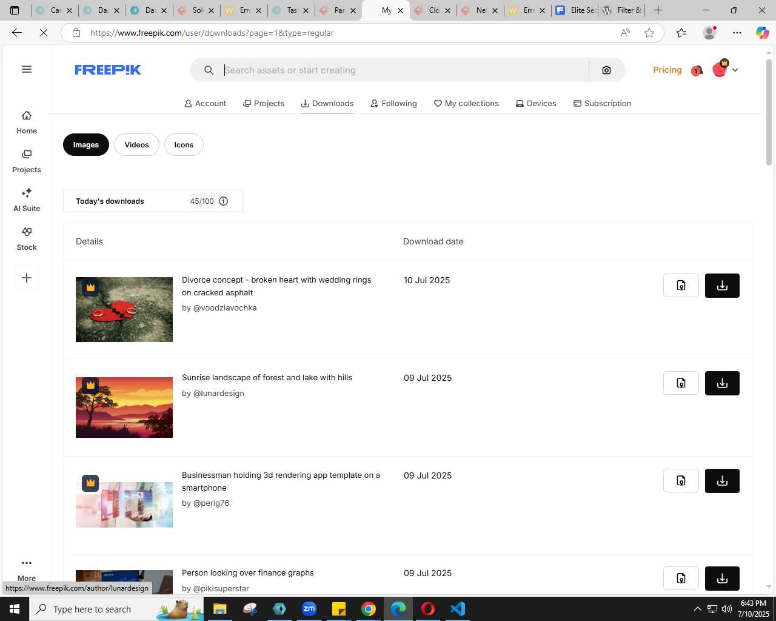Download license for Businessman holding app image
Screen dimensions: 776x621
point(681,481)
